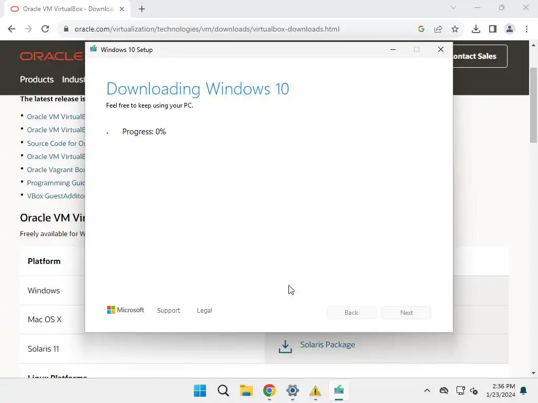Bookmark this page with star icon

point(455,29)
